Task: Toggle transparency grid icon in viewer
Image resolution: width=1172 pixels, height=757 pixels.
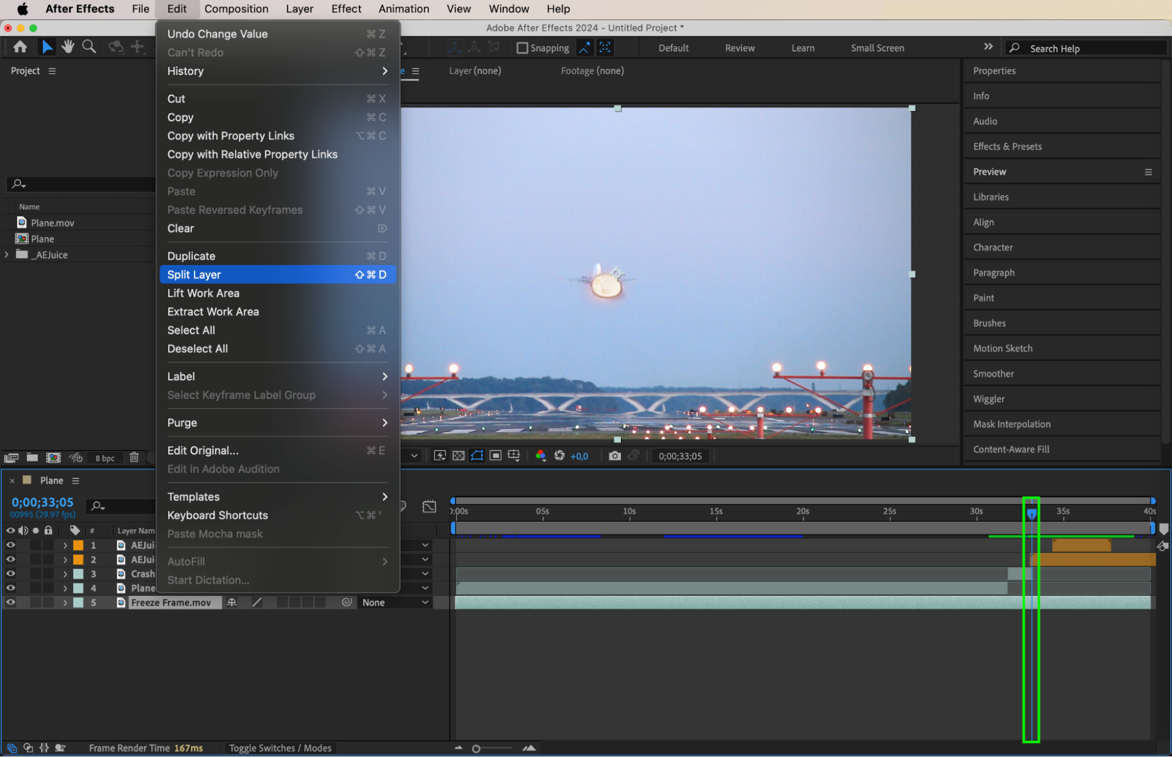Action: pos(458,456)
